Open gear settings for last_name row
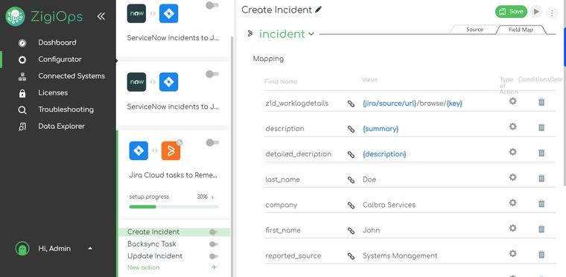This screenshot has width=566, height=277. (x=512, y=177)
